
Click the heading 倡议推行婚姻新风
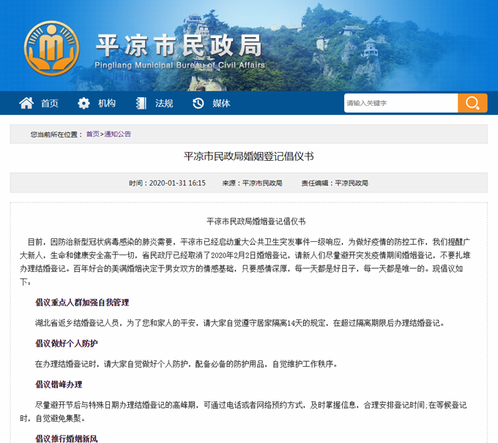pos(67,439)
